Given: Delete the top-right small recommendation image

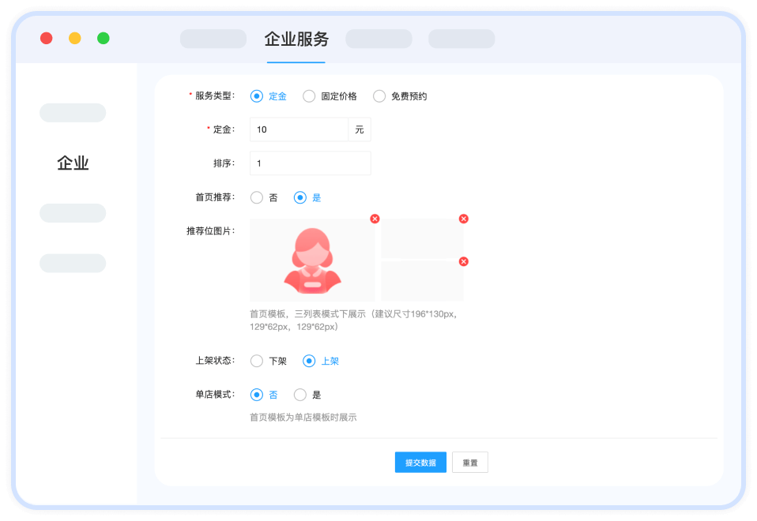Looking at the screenshot, I should tap(464, 219).
